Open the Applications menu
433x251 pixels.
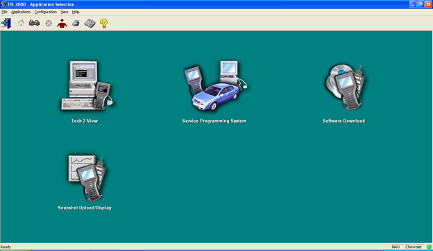pyautogui.click(x=21, y=12)
